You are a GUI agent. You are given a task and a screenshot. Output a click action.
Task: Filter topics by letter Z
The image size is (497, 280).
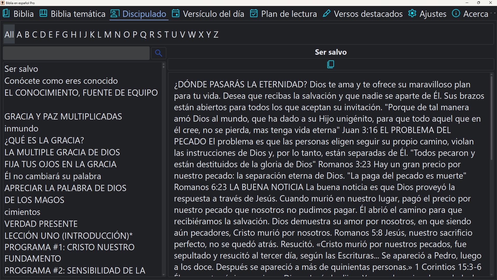pyautogui.click(x=216, y=34)
